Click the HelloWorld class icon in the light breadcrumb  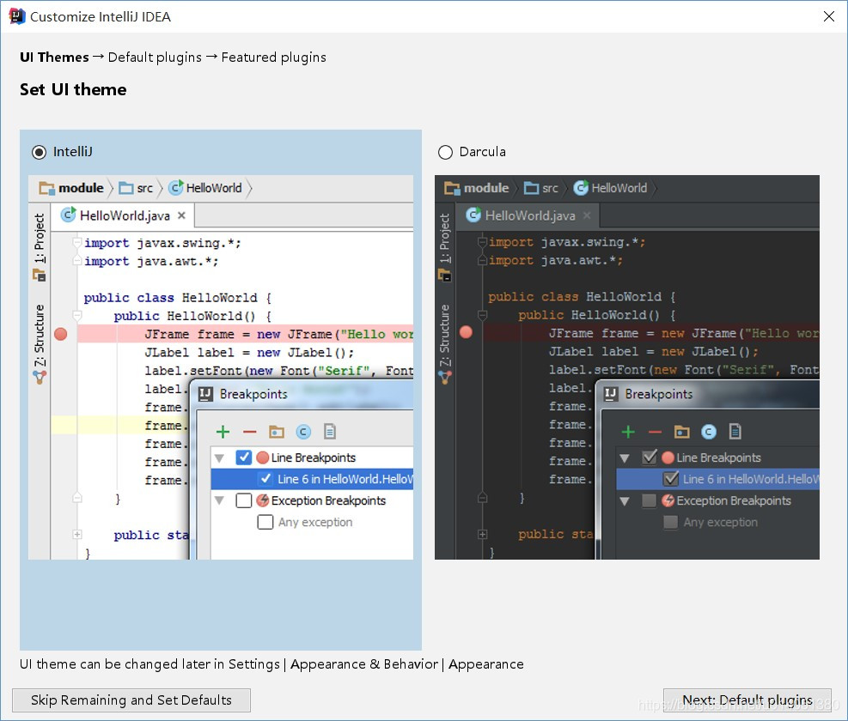(176, 188)
